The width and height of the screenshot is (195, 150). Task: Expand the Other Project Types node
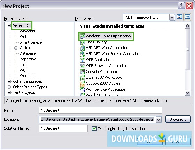(9, 87)
